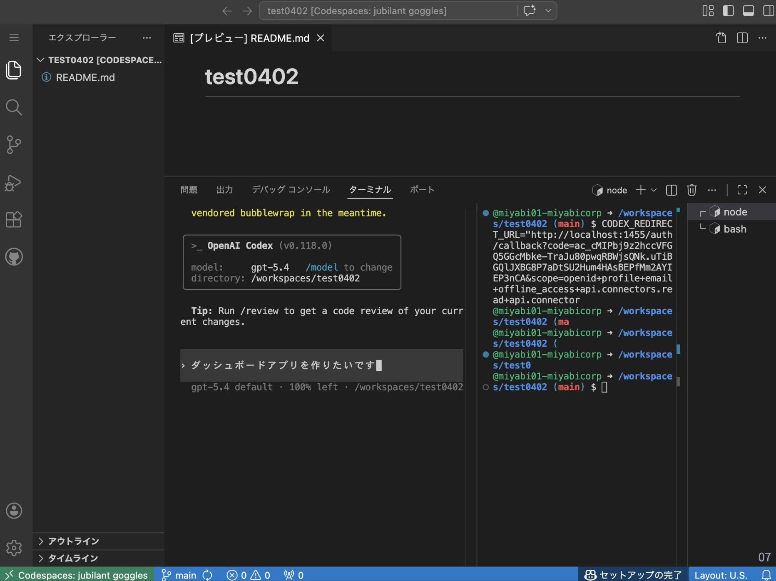Expand the タイムライン section
Screen dimensions: 776x581
pos(99,558)
